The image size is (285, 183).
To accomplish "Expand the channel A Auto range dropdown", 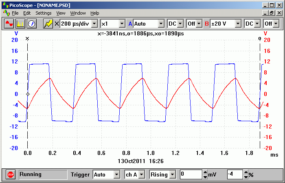I will coord(161,24).
